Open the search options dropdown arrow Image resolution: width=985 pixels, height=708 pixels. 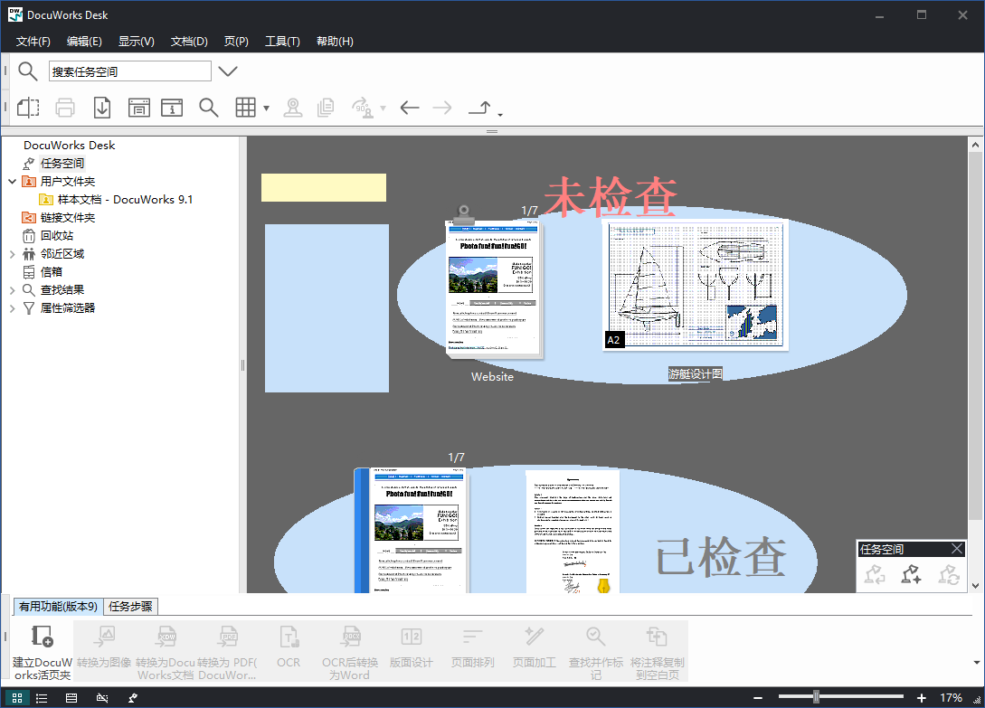click(227, 71)
